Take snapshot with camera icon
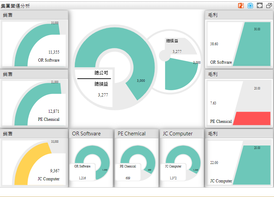This screenshot has width=274, height=197. pos(250,6)
